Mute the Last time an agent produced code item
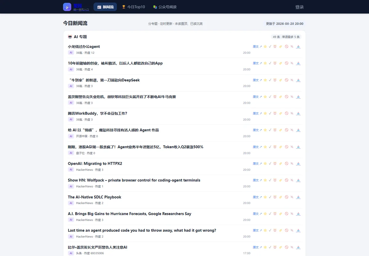This screenshot has width=369, height=256. (292, 230)
